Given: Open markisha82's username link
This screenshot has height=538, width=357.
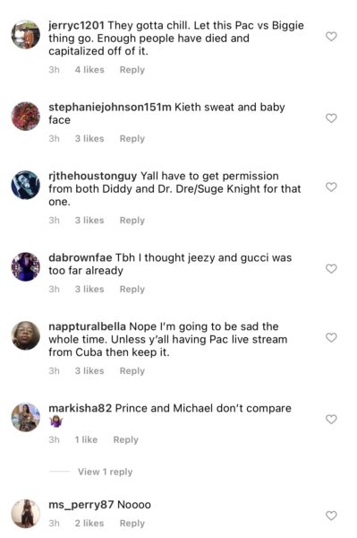Looking at the screenshot, I should click(81, 408).
